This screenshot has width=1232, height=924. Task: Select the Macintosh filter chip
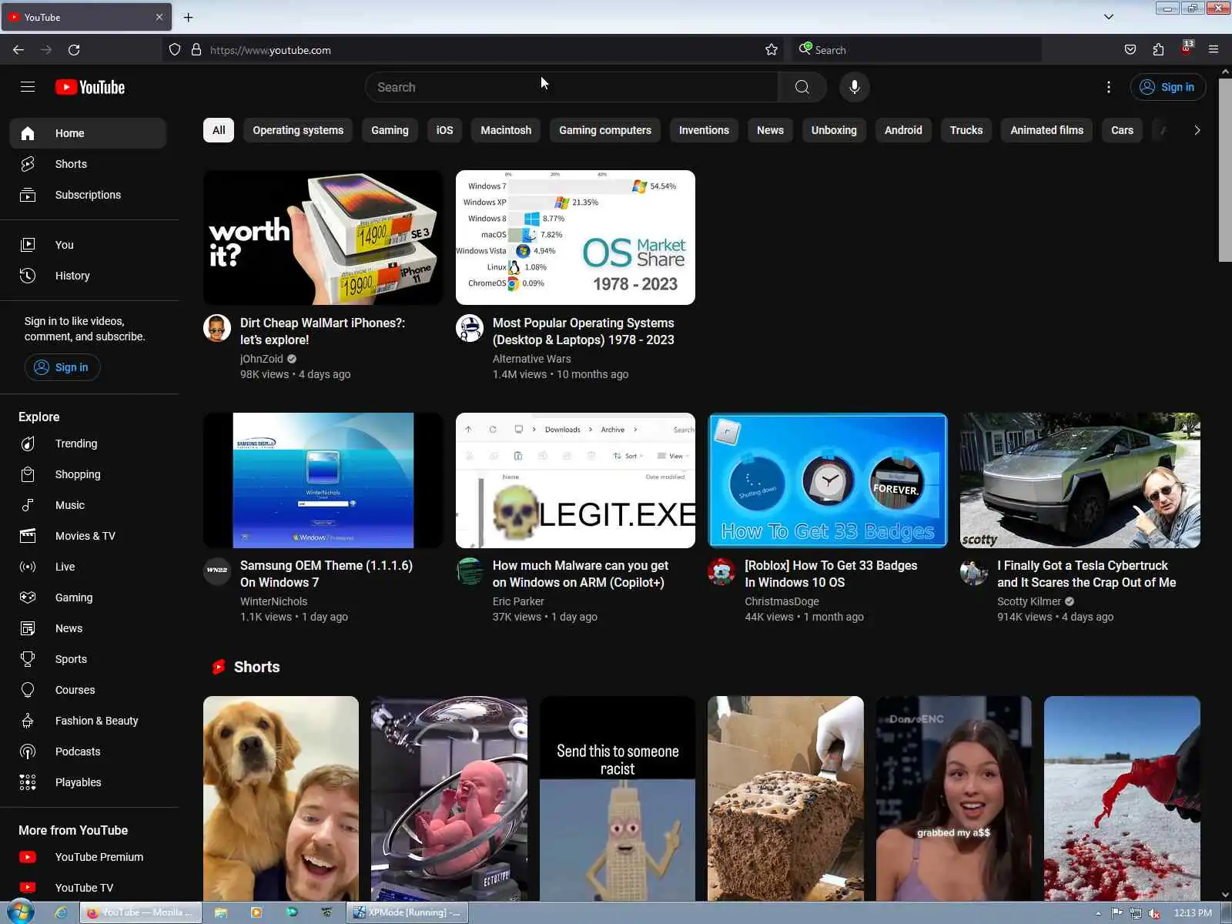point(506,130)
